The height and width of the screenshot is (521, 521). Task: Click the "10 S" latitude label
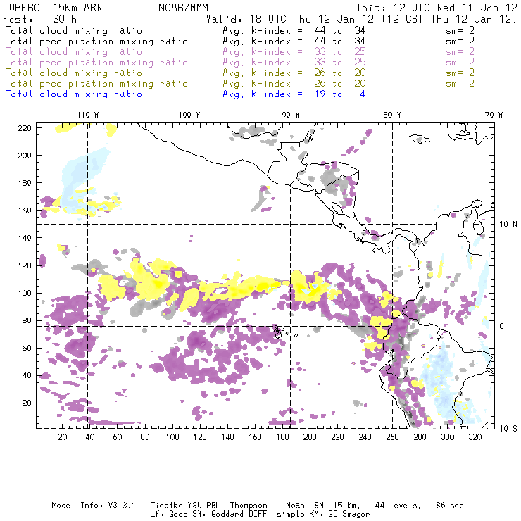(x=508, y=429)
